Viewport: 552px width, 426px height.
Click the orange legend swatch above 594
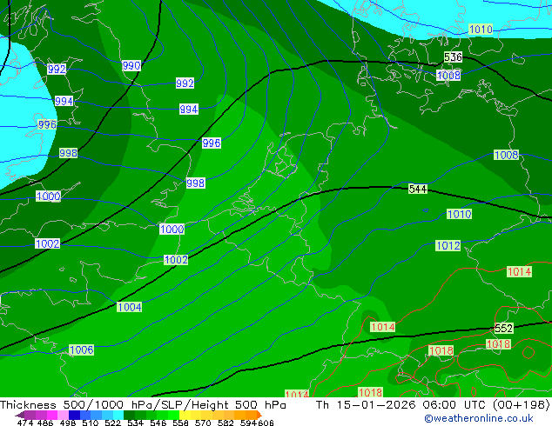(x=252, y=415)
